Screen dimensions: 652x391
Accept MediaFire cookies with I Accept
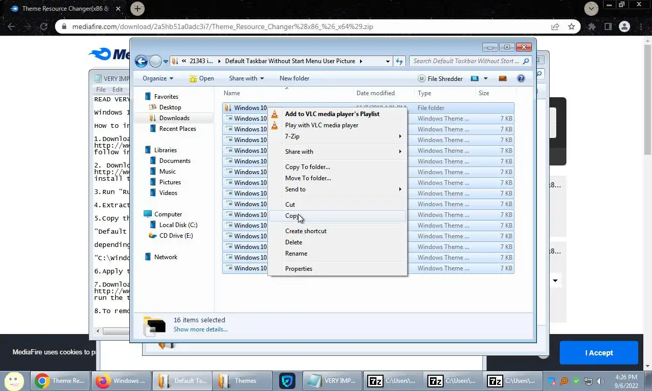coord(599,353)
